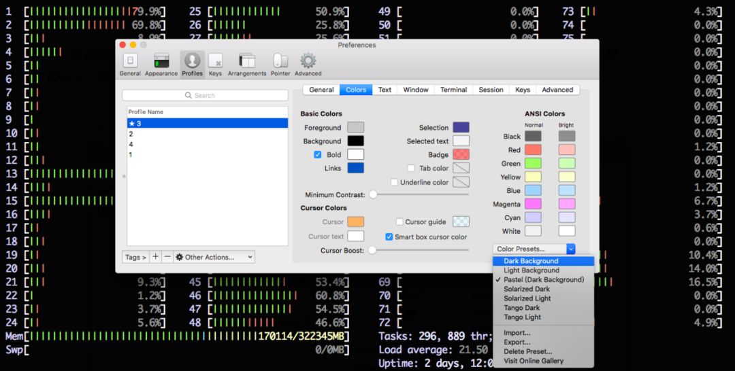Open the ANSI Cyan bright swatch
The image size is (735, 371).
pos(567,217)
